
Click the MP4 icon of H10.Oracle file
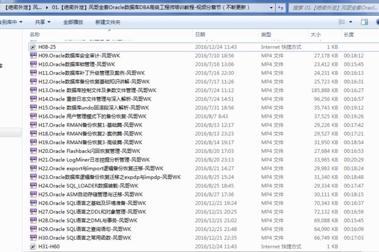[33, 64]
